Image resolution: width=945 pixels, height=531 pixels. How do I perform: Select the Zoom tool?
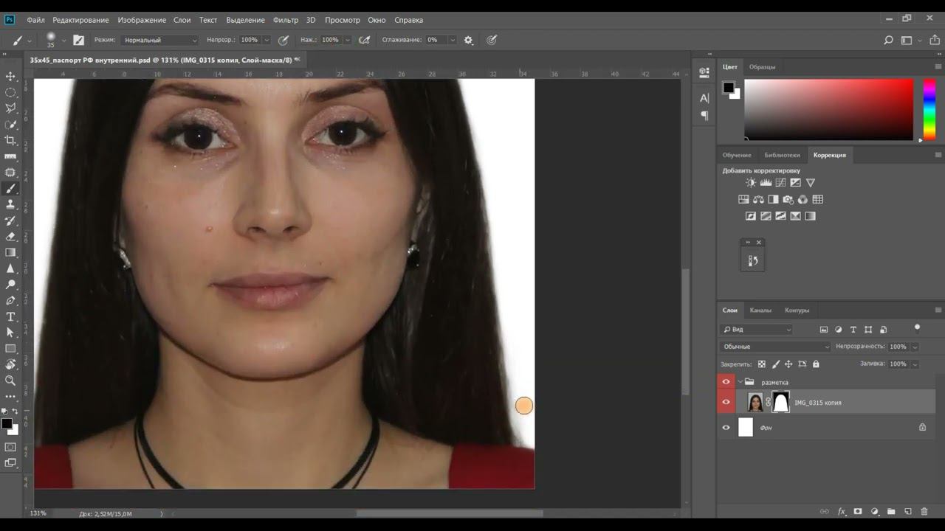(x=10, y=381)
